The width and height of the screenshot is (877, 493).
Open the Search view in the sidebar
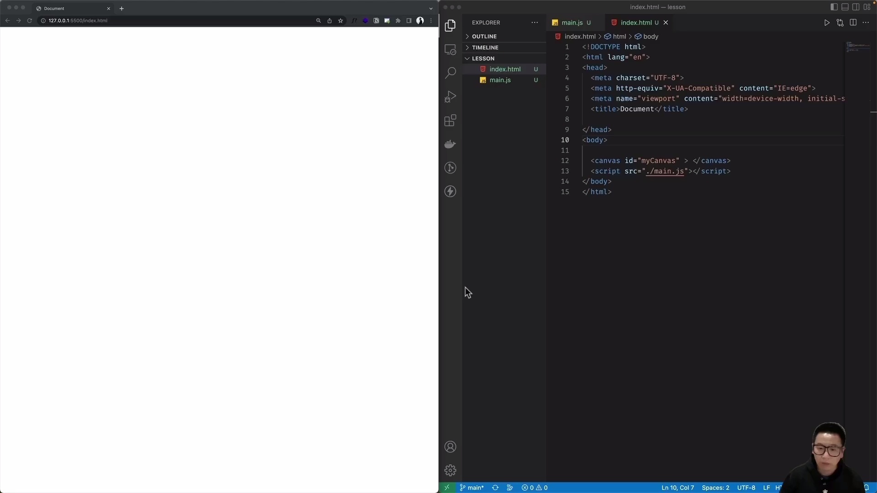point(450,73)
